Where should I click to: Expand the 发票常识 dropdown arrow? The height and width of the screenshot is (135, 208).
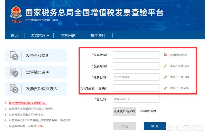pyautogui.click(x=48, y=36)
